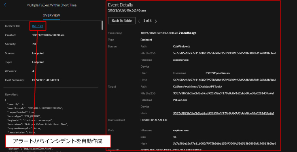Click the overview panel scrollbar
Image resolution: width=297 pixels, height=152 pixels.
(102, 25)
